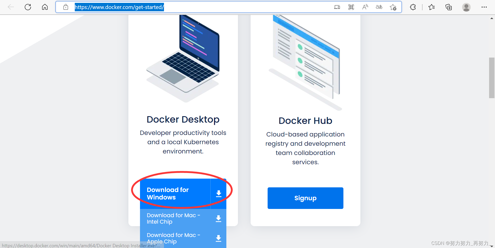Click download arrow next to Windows
The image size is (495, 248).
pos(219,194)
